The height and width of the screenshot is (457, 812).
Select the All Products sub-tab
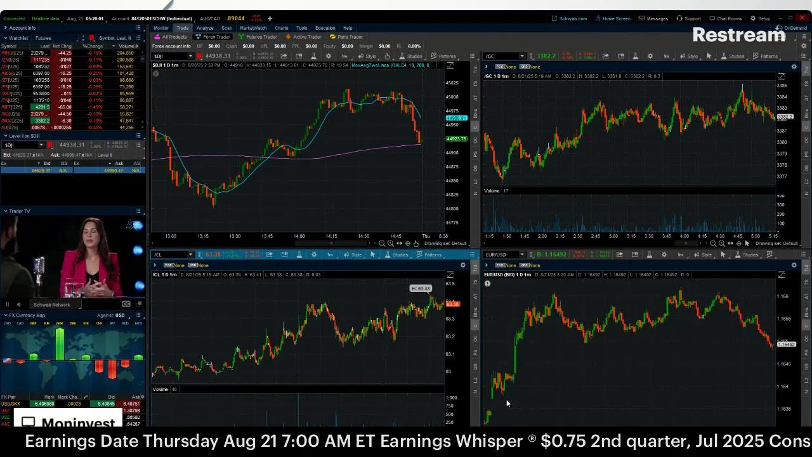(171, 37)
